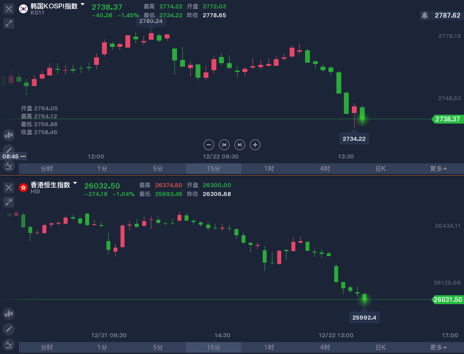Zoom out the KOSPI chart with minus button
This screenshot has width=464, height=354.
tap(209, 145)
